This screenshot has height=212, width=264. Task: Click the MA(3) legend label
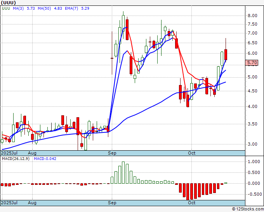pyautogui.click(x=18, y=9)
